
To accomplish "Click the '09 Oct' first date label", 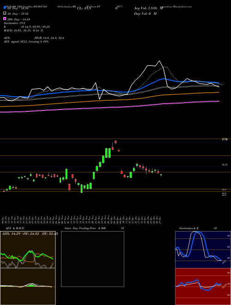I will (3, 220).
